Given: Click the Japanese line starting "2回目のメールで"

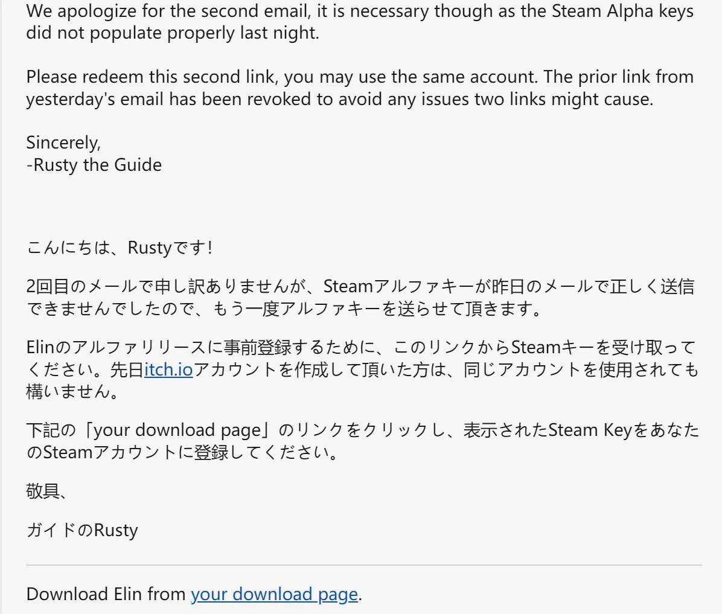Looking at the screenshot, I should 360,297.
